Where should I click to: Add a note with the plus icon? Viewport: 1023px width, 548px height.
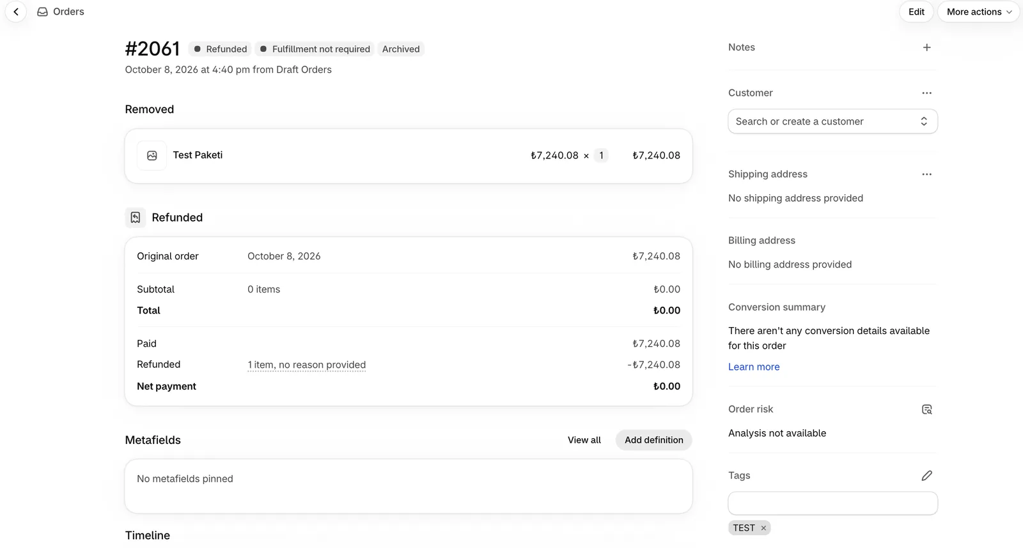tap(926, 47)
